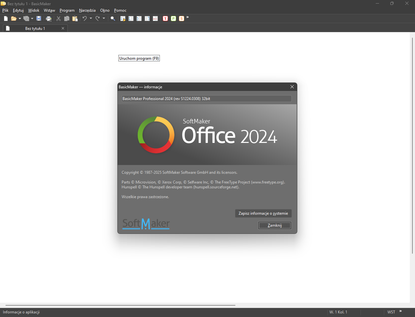
Task: Click the stacked windows toolbar icon
Action: point(26,19)
